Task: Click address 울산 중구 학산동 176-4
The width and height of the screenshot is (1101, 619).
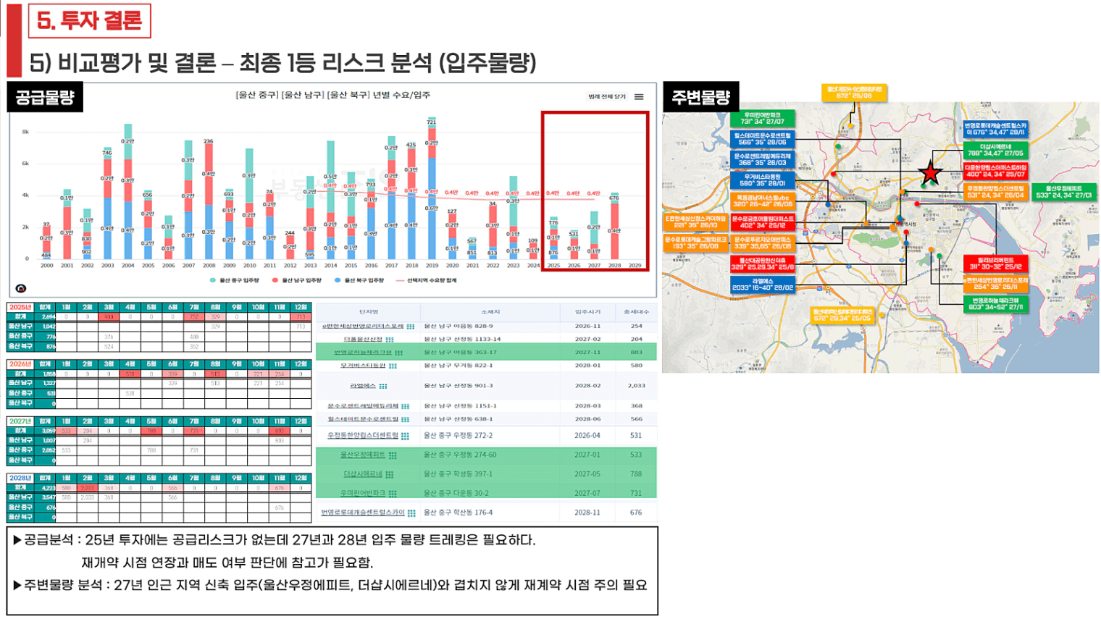Action: (x=458, y=513)
